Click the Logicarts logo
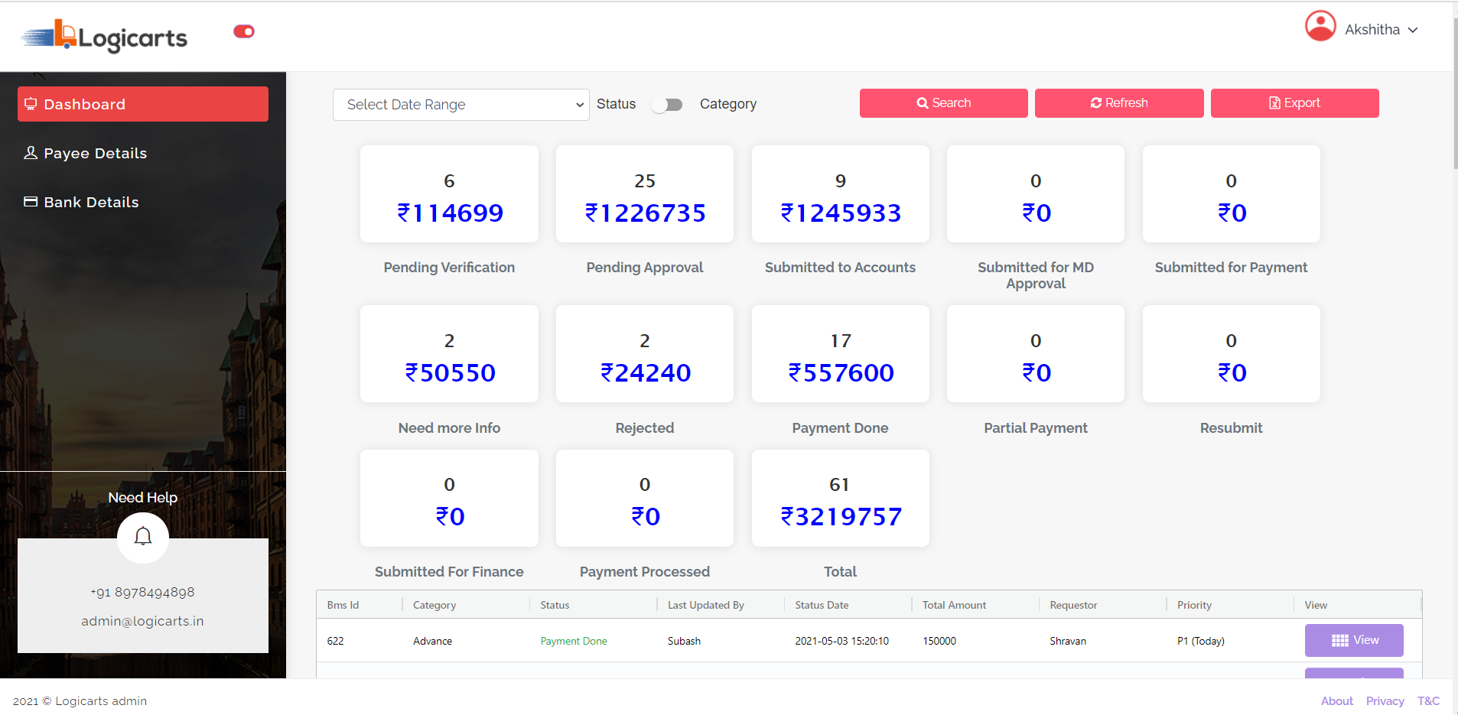 [104, 36]
